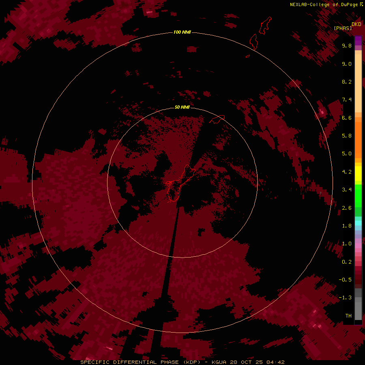Pick the gray swatch near the TH label
The image size is (365, 365).
click(358, 311)
